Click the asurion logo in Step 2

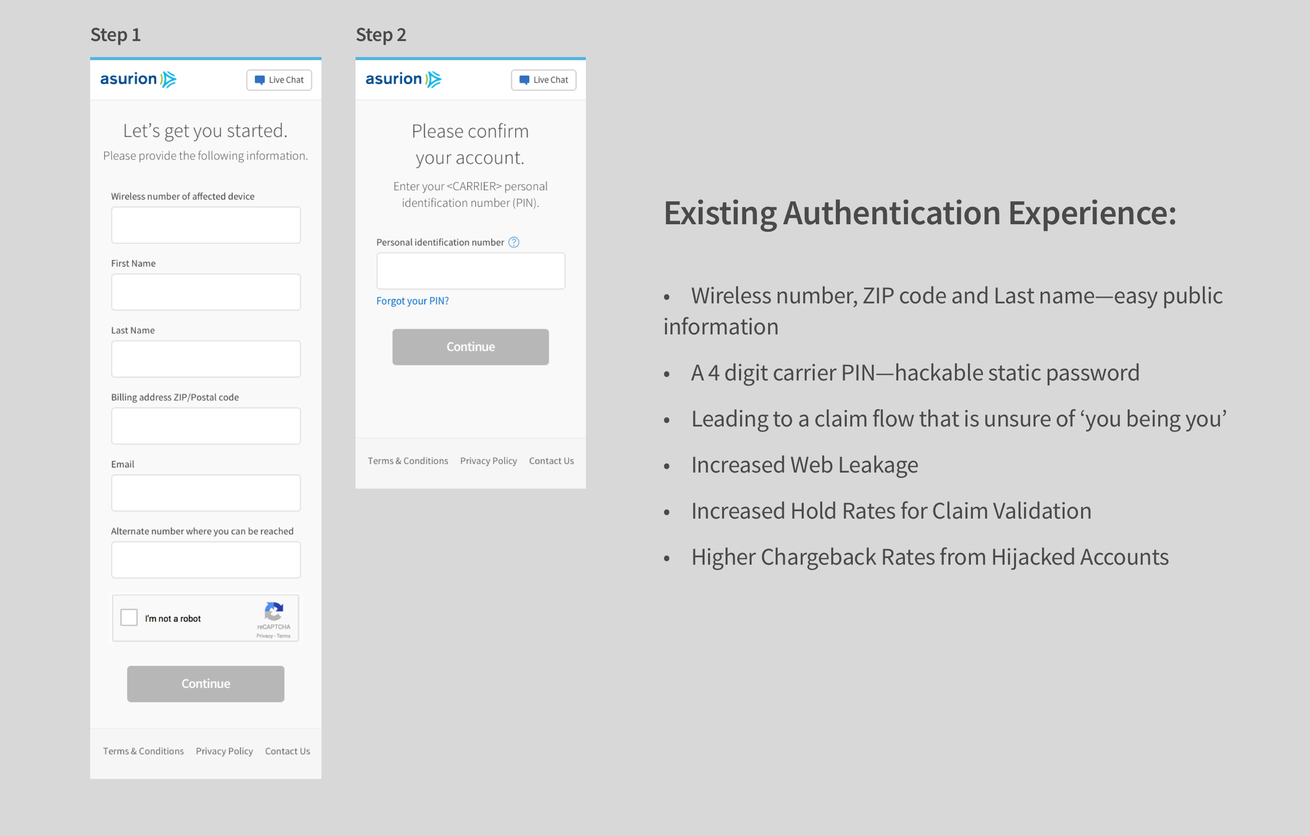click(402, 79)
